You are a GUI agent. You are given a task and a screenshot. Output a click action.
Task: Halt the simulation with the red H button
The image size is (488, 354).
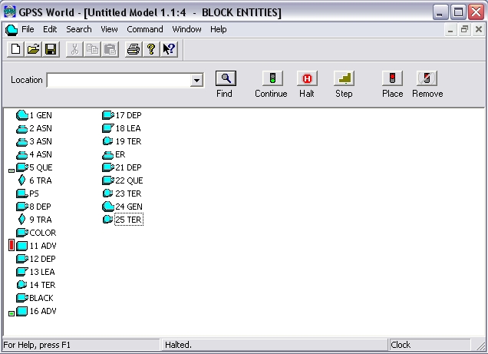(x=307, y=78)
